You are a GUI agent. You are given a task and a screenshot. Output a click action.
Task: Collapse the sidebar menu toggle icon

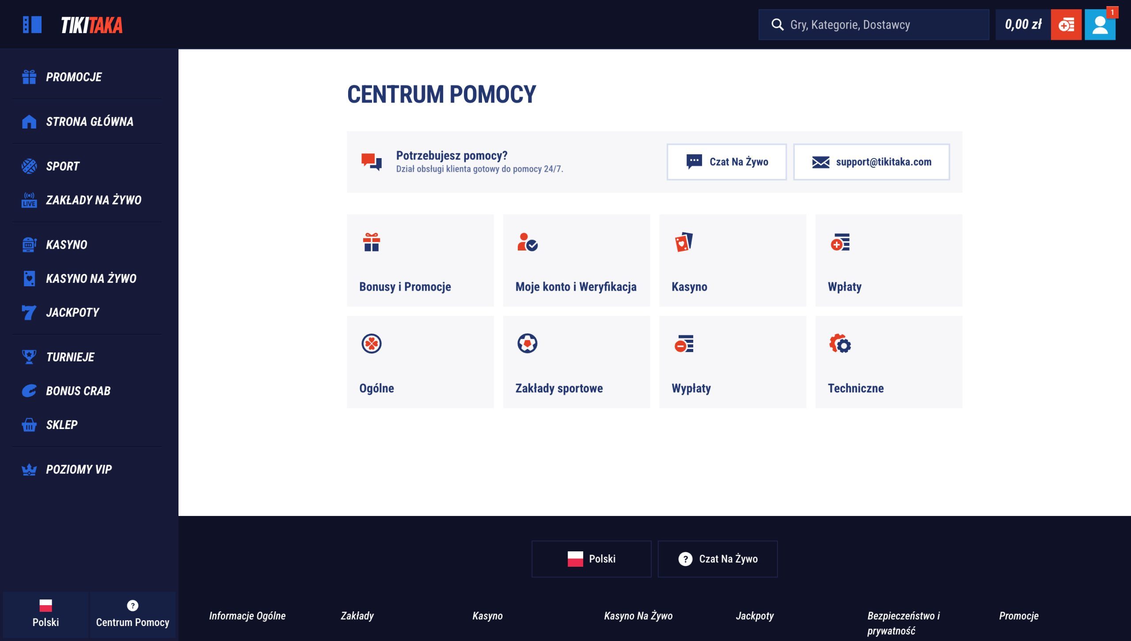tap(32, 25)
